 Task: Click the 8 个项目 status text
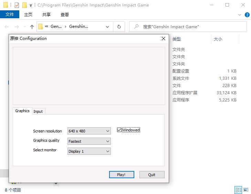[x=13, y=190]
